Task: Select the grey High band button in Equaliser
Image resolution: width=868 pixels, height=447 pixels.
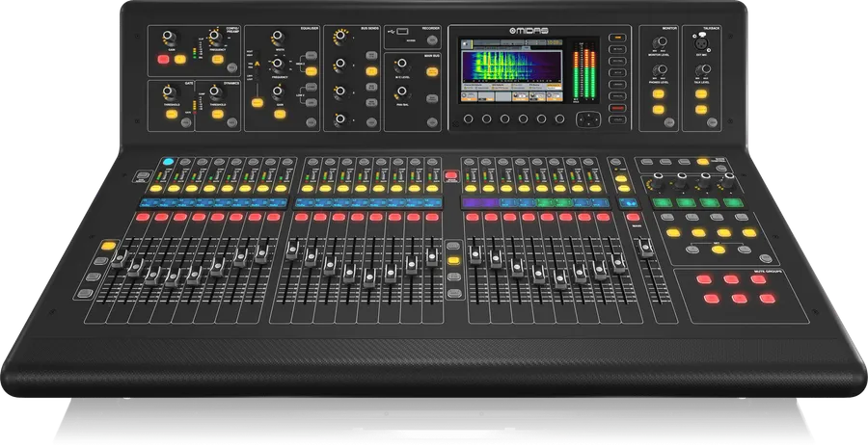Action: [312, 55]
